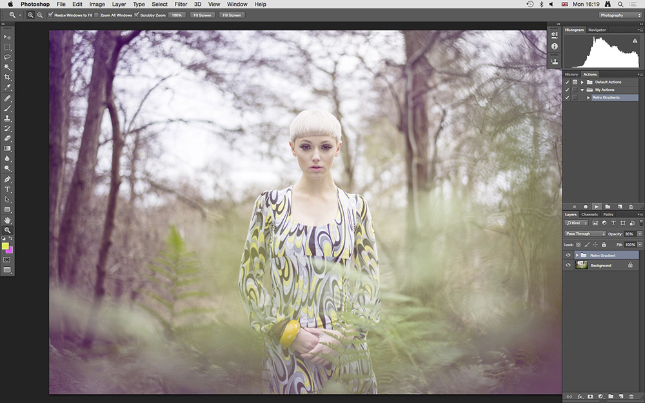Select the Move tool
The image size is (645, 403).
coord(7,37)
